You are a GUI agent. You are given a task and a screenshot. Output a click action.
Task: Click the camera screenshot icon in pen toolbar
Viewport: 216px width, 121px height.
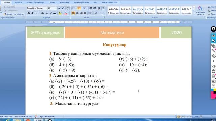[x=213, y=81]
